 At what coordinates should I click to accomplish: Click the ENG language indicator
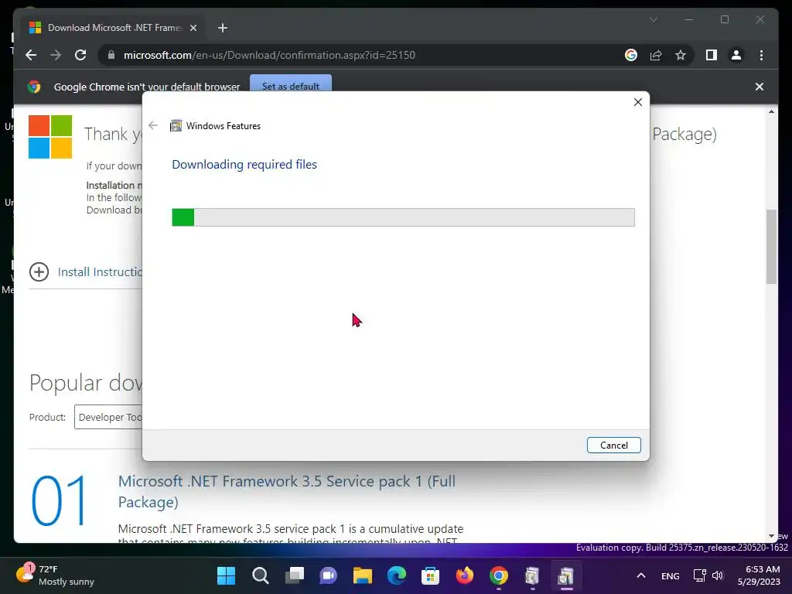tap(671, 575)
